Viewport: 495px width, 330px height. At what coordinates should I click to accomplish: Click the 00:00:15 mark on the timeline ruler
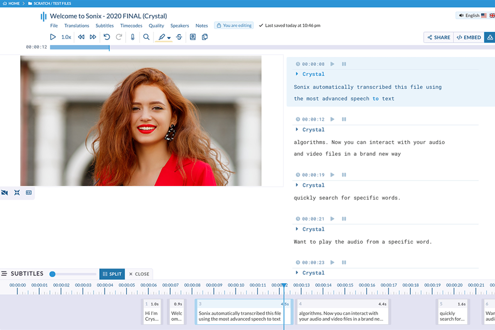(345, 285)
